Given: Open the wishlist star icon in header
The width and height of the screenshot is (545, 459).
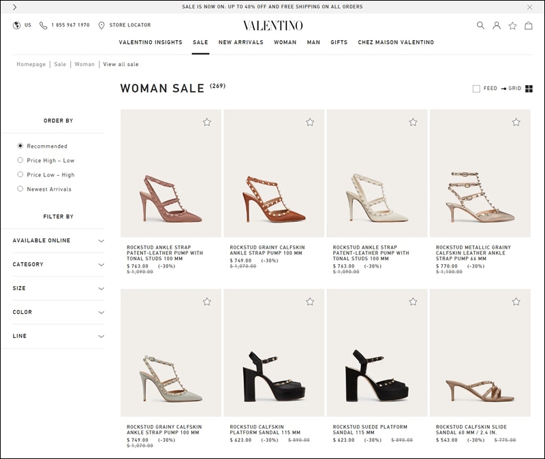Looking at the screenshot, I should (x=513, y=25).
